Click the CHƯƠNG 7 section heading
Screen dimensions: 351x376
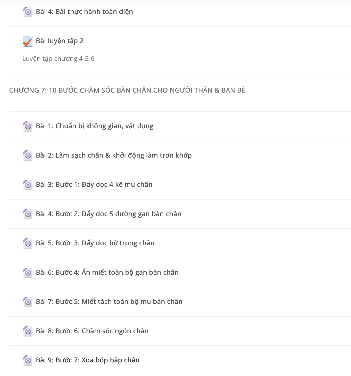127,90
